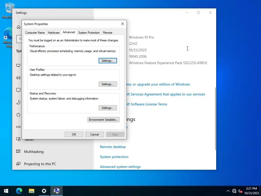Switch to Computer Name tab
This screenshot has height=196, width=261.
click(x=35, y=33)
